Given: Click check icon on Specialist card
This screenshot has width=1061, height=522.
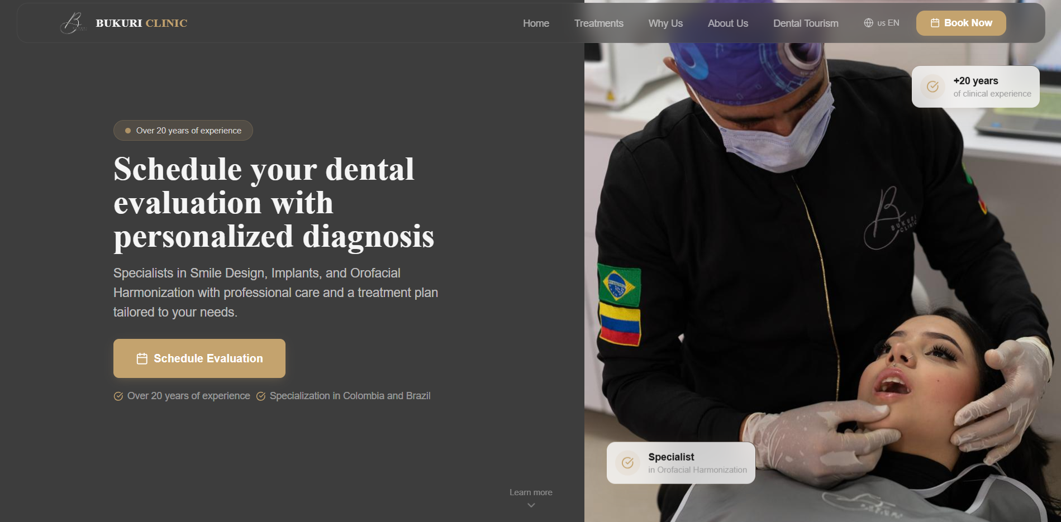Looking at the screenshot, I should (627, 463).
